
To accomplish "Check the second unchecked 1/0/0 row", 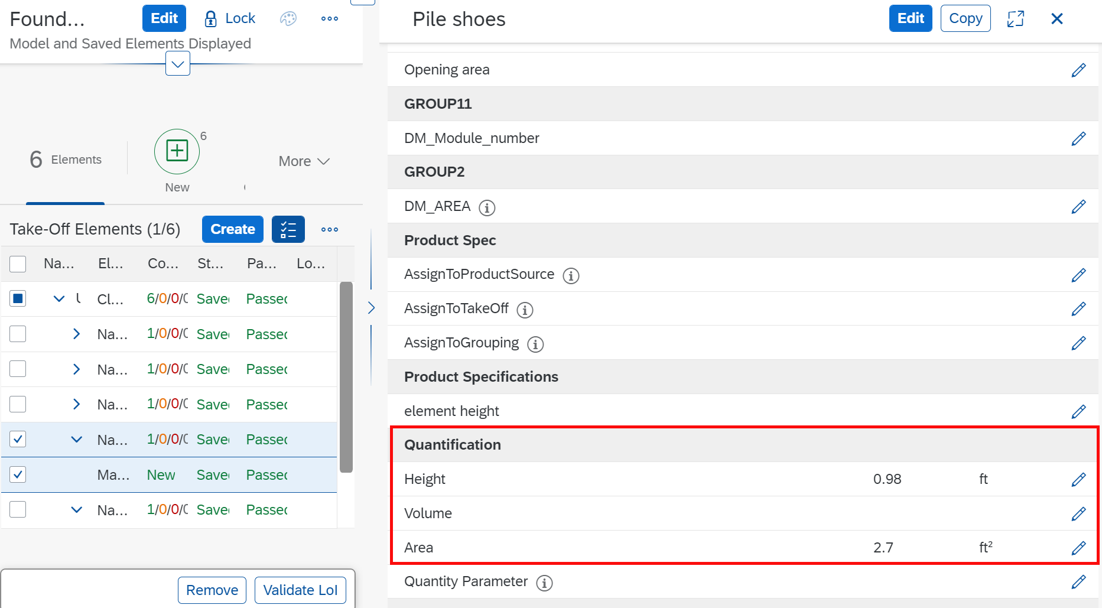I will point(18,369).
